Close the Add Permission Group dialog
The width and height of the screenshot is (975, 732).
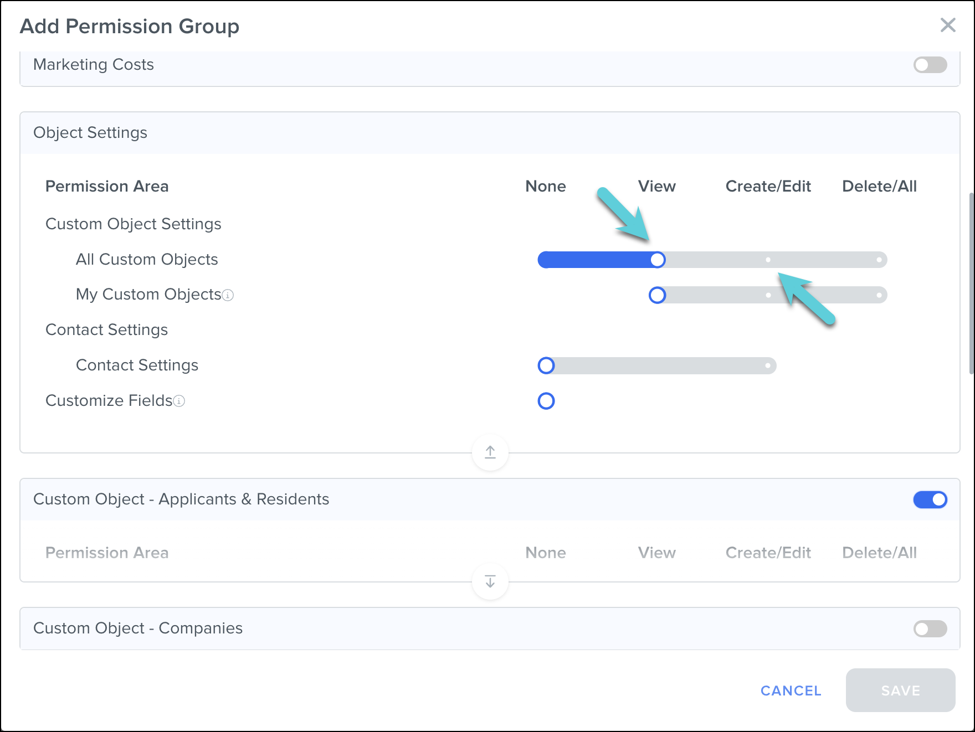(948, 25)
